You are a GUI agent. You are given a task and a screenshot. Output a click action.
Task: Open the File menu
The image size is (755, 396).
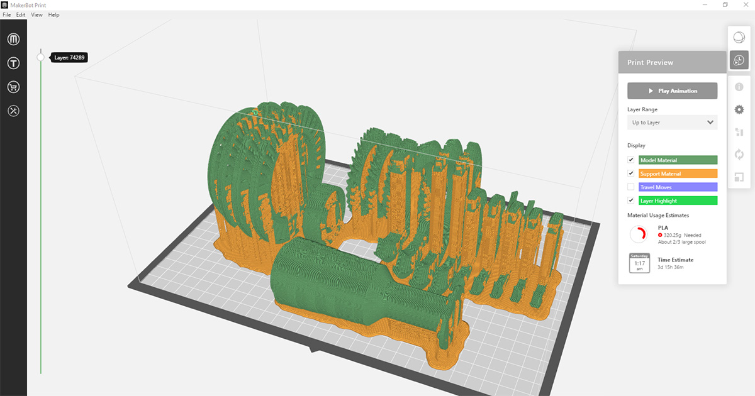7,14
